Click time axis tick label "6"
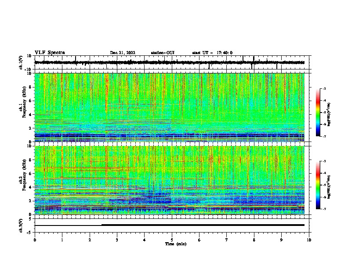The image size is (348, 269). pos(199,240)
